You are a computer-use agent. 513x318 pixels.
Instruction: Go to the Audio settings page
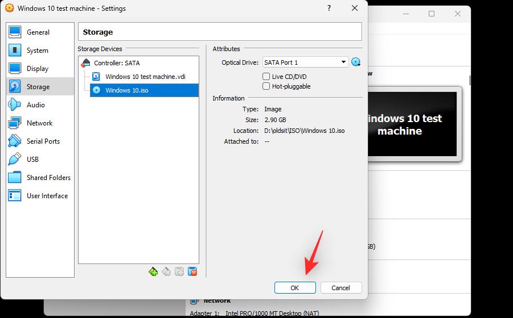point(40,104)
